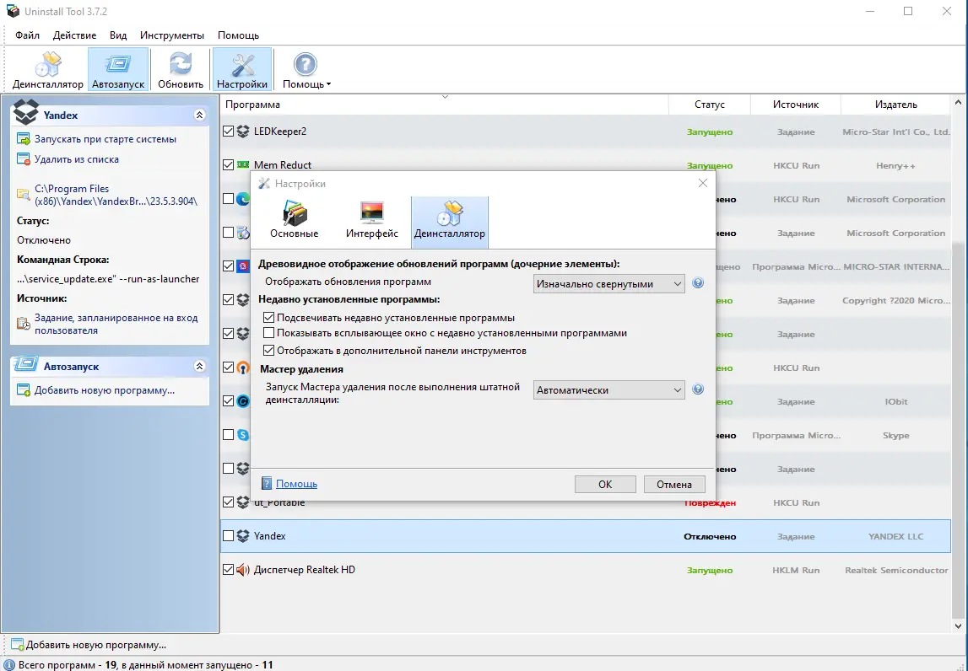Open the Изначально свернутыми dropdown

[x=608, y=284]
